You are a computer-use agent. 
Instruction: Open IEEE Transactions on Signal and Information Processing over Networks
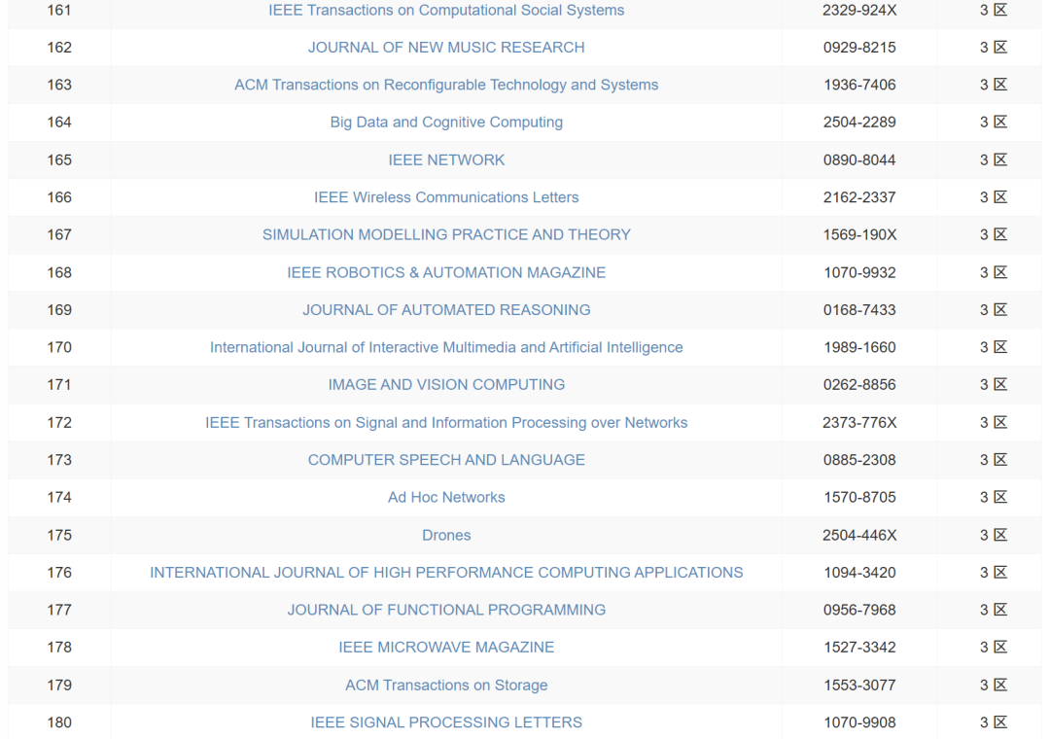tap(446, 423)
